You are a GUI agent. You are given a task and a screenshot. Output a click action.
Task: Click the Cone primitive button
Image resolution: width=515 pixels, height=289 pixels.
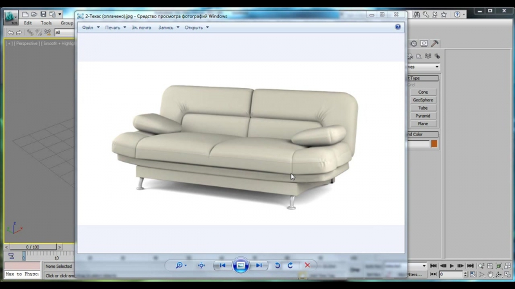[x=423, y=92]
